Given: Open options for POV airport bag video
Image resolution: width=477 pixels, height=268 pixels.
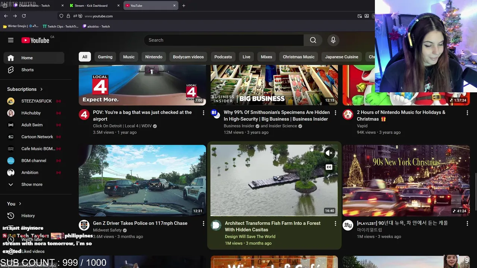Looking at the screenshot, I should click(203, 112).
